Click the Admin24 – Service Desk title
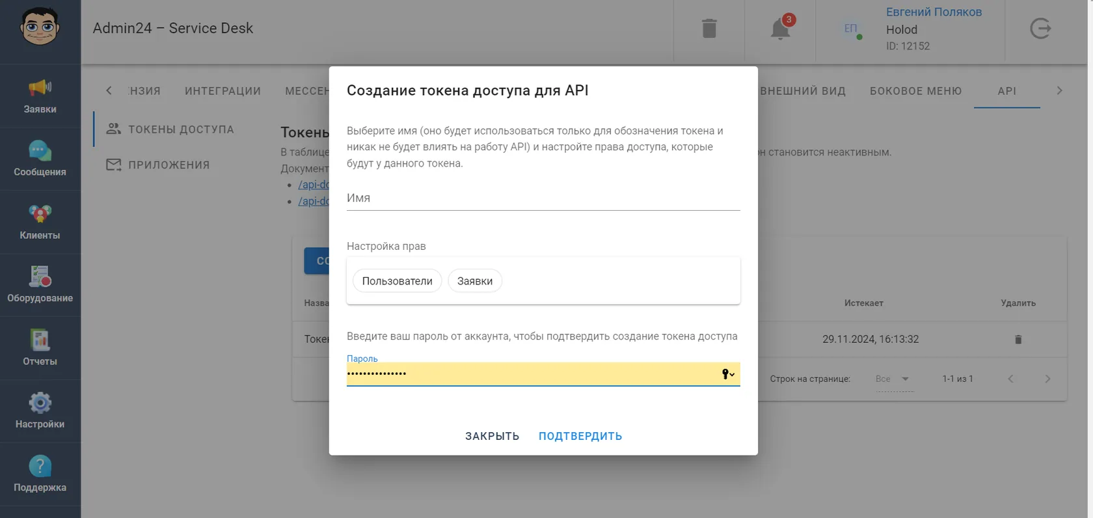 (x=173, y=28)
